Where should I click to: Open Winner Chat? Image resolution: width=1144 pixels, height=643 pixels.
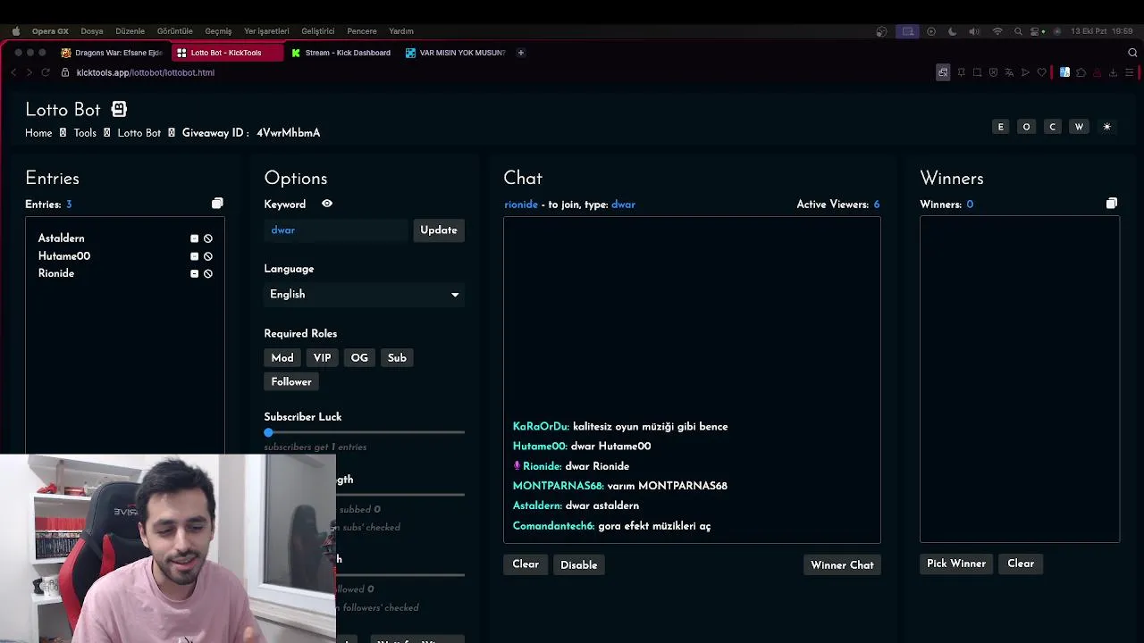842,564
